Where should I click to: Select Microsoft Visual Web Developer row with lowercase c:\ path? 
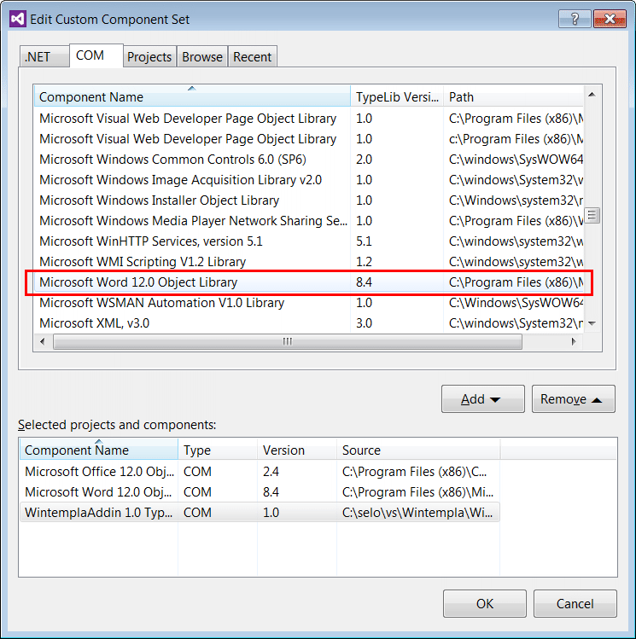click(x=309, y=139)
